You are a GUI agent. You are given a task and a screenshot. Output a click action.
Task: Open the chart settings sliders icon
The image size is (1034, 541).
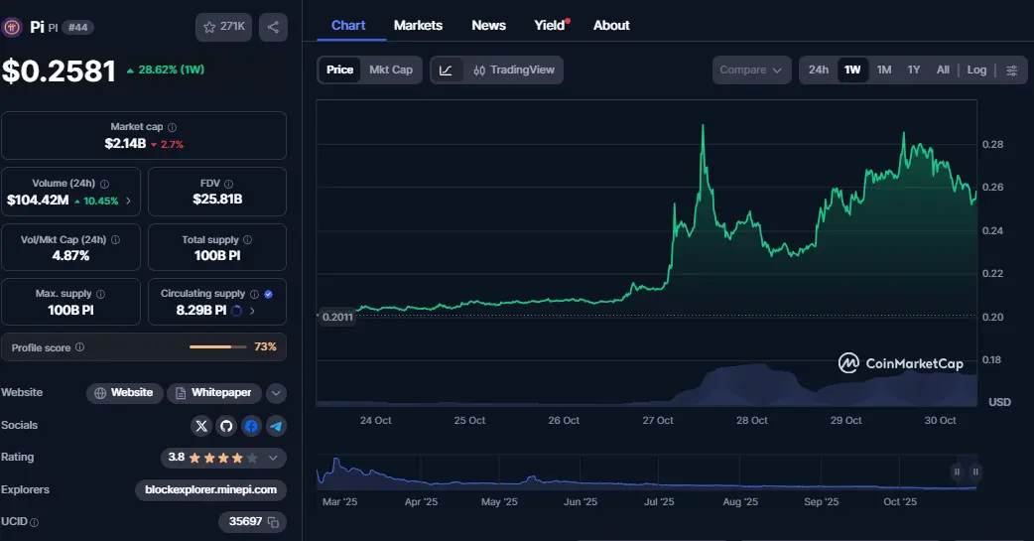click(1011, 69)
